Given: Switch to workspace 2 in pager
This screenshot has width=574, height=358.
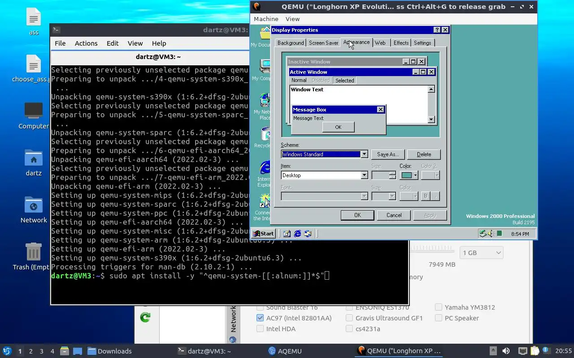Looking at the screenshot, I should [x=30, y=351].
